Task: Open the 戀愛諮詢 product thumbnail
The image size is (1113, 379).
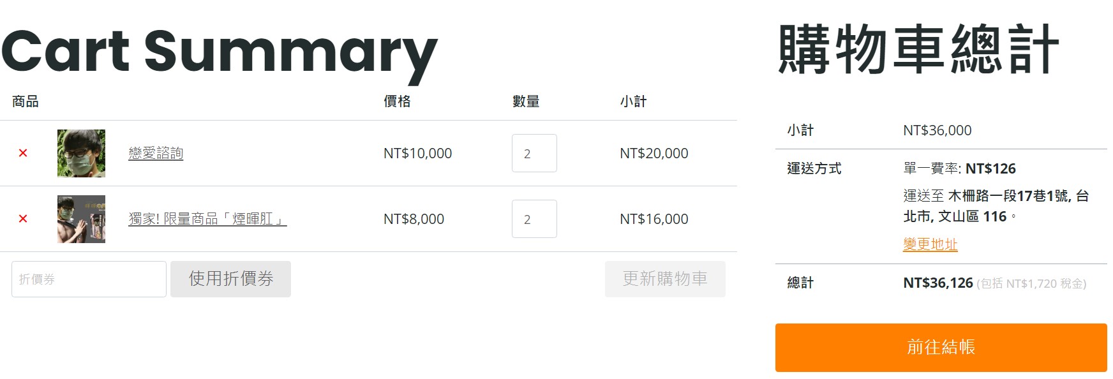Action: (x=81, y=153)
